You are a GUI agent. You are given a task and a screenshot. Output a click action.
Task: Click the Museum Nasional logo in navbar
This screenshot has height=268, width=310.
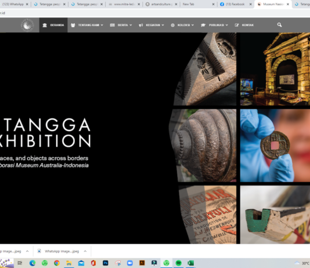[27, 25]
